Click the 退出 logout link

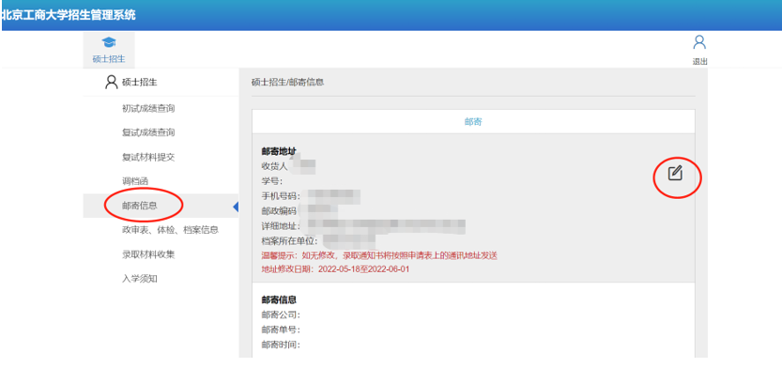699,62
